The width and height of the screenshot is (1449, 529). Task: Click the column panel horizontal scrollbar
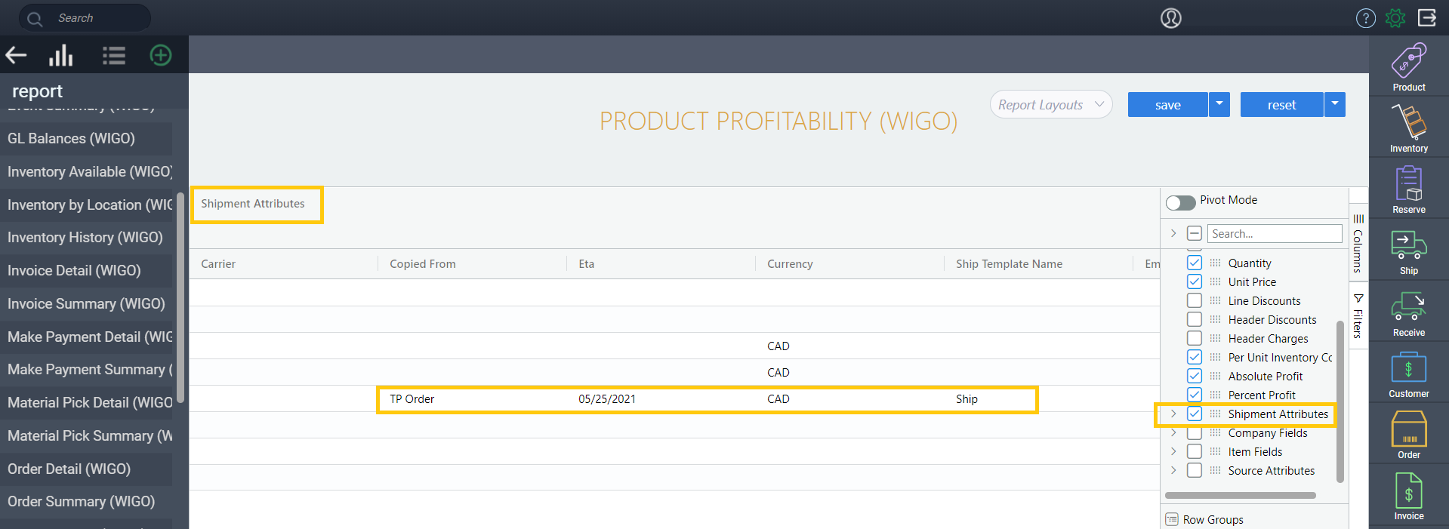click(1241, 496)
